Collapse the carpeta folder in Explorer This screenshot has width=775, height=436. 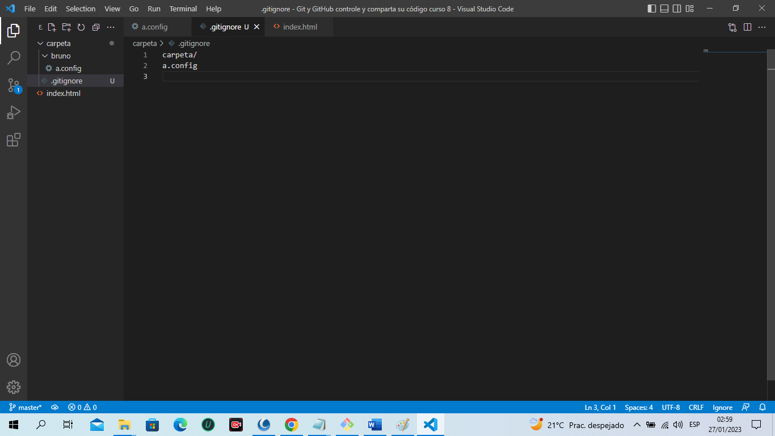(x=75, y=43)
